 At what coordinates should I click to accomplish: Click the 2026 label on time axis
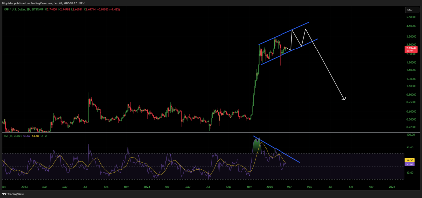pos(392,187)
